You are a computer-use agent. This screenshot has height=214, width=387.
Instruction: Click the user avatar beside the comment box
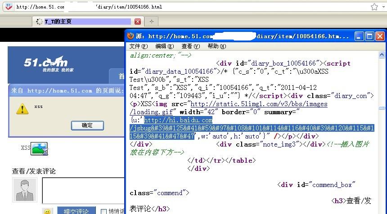click(25, 190)
